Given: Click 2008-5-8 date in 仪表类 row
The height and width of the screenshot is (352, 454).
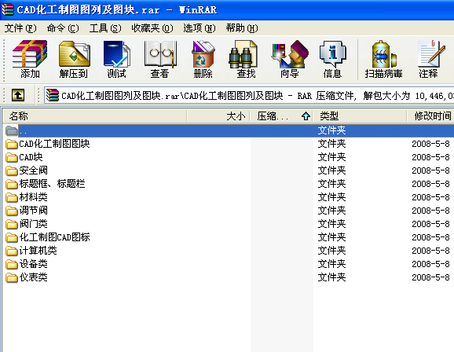Looking at the screenshot, I should (x=430, y=277).
